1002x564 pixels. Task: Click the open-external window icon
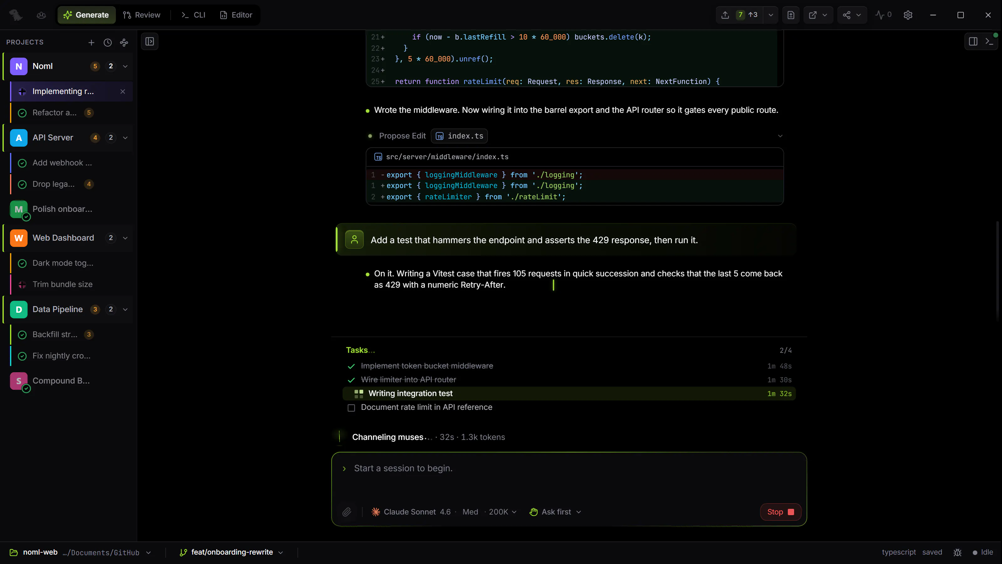[813, 15]
